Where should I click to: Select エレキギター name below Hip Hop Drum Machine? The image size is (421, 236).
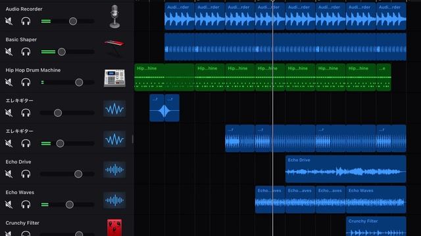(x=19, y=100)
